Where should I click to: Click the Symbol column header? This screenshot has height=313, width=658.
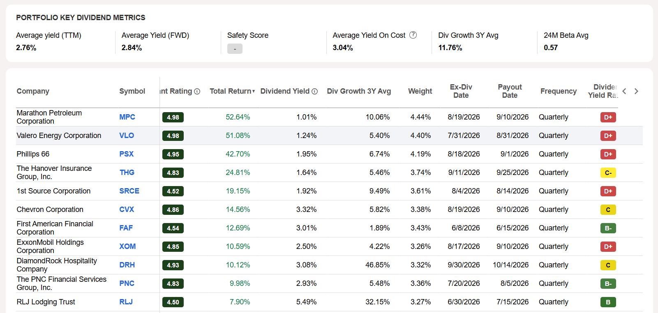(x=132, y=91)
